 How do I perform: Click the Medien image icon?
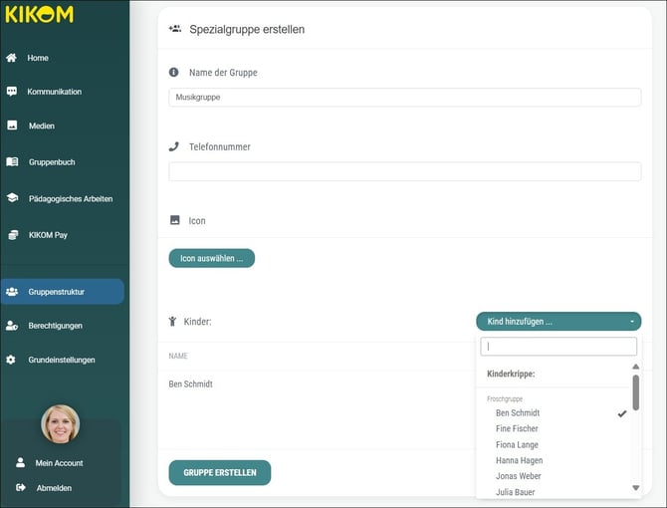[12, 126]
